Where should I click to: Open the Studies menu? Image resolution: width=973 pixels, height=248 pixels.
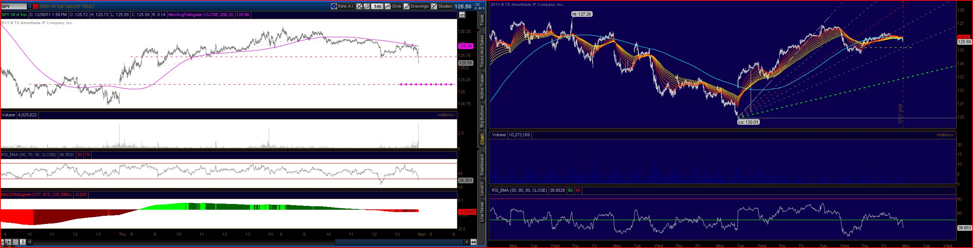(x=442, y=6)
